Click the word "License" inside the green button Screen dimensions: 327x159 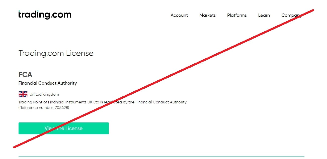point(74,128)
